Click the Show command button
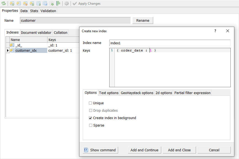239x159 pixels. click(100, 150)
